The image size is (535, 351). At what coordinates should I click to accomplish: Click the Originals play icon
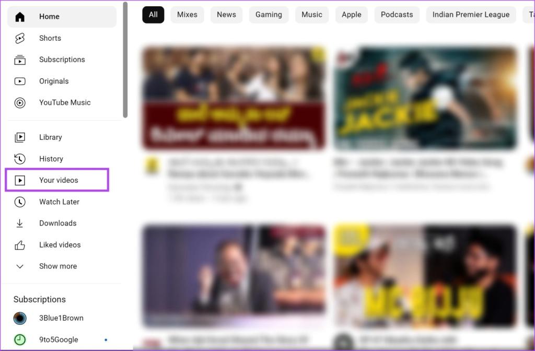point(20,81)
